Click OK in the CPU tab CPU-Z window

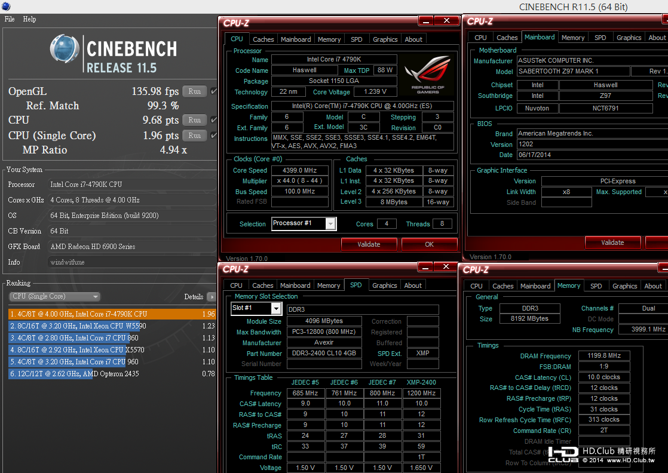click(430, 244)
